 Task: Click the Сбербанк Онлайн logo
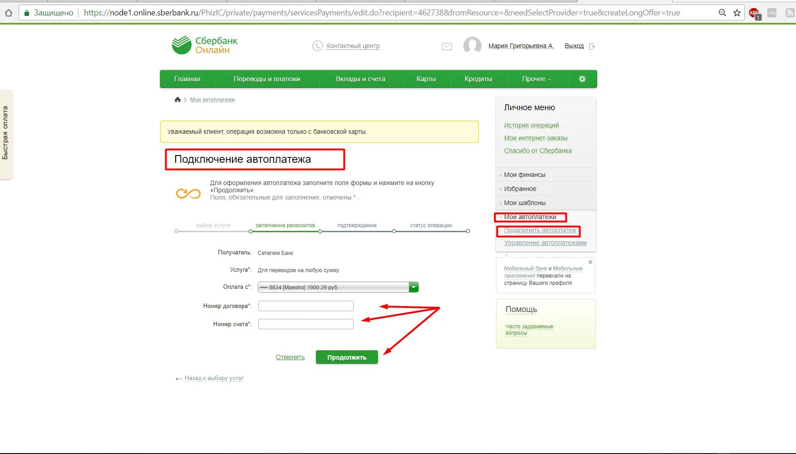tap(205, 45)
